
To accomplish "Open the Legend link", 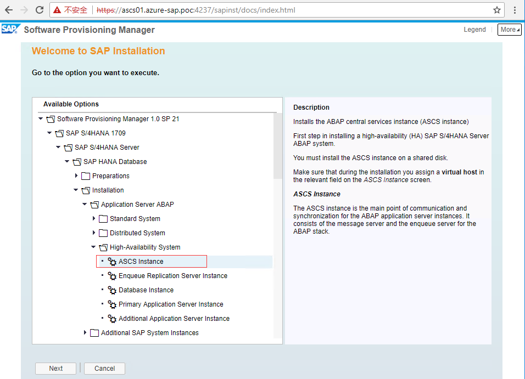I will (x=474, y=30).
